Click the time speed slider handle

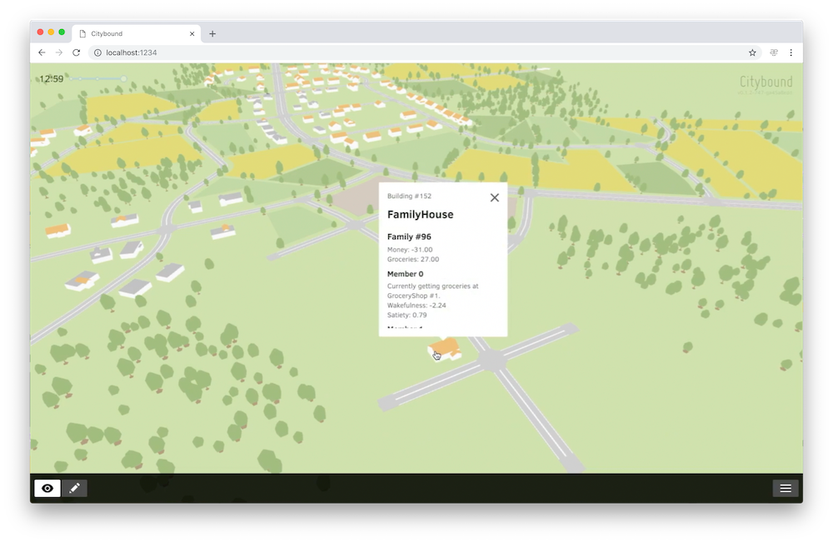(x=123, y=79)
